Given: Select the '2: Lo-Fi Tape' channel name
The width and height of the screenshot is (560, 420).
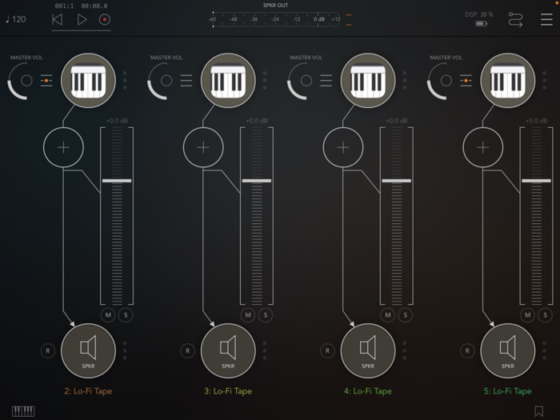Looking at the screenshot, I should click(88, 391).
